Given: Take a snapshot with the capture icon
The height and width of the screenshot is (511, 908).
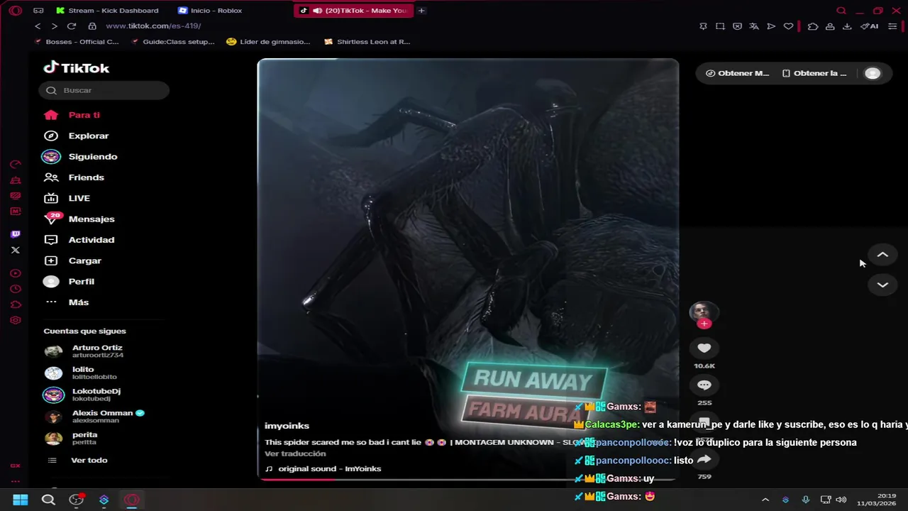Looking at the screenshot, I should [720, 26].
